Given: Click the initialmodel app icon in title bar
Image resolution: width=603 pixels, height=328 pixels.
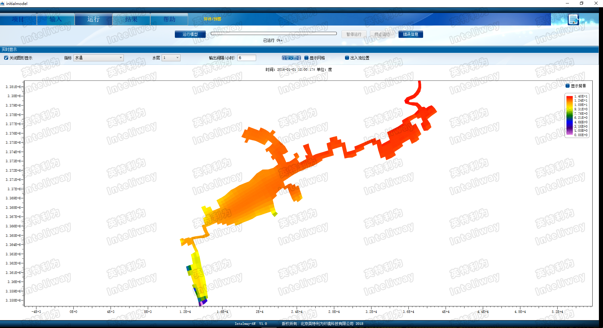Looking at the screenshot, I should point(3,3).
